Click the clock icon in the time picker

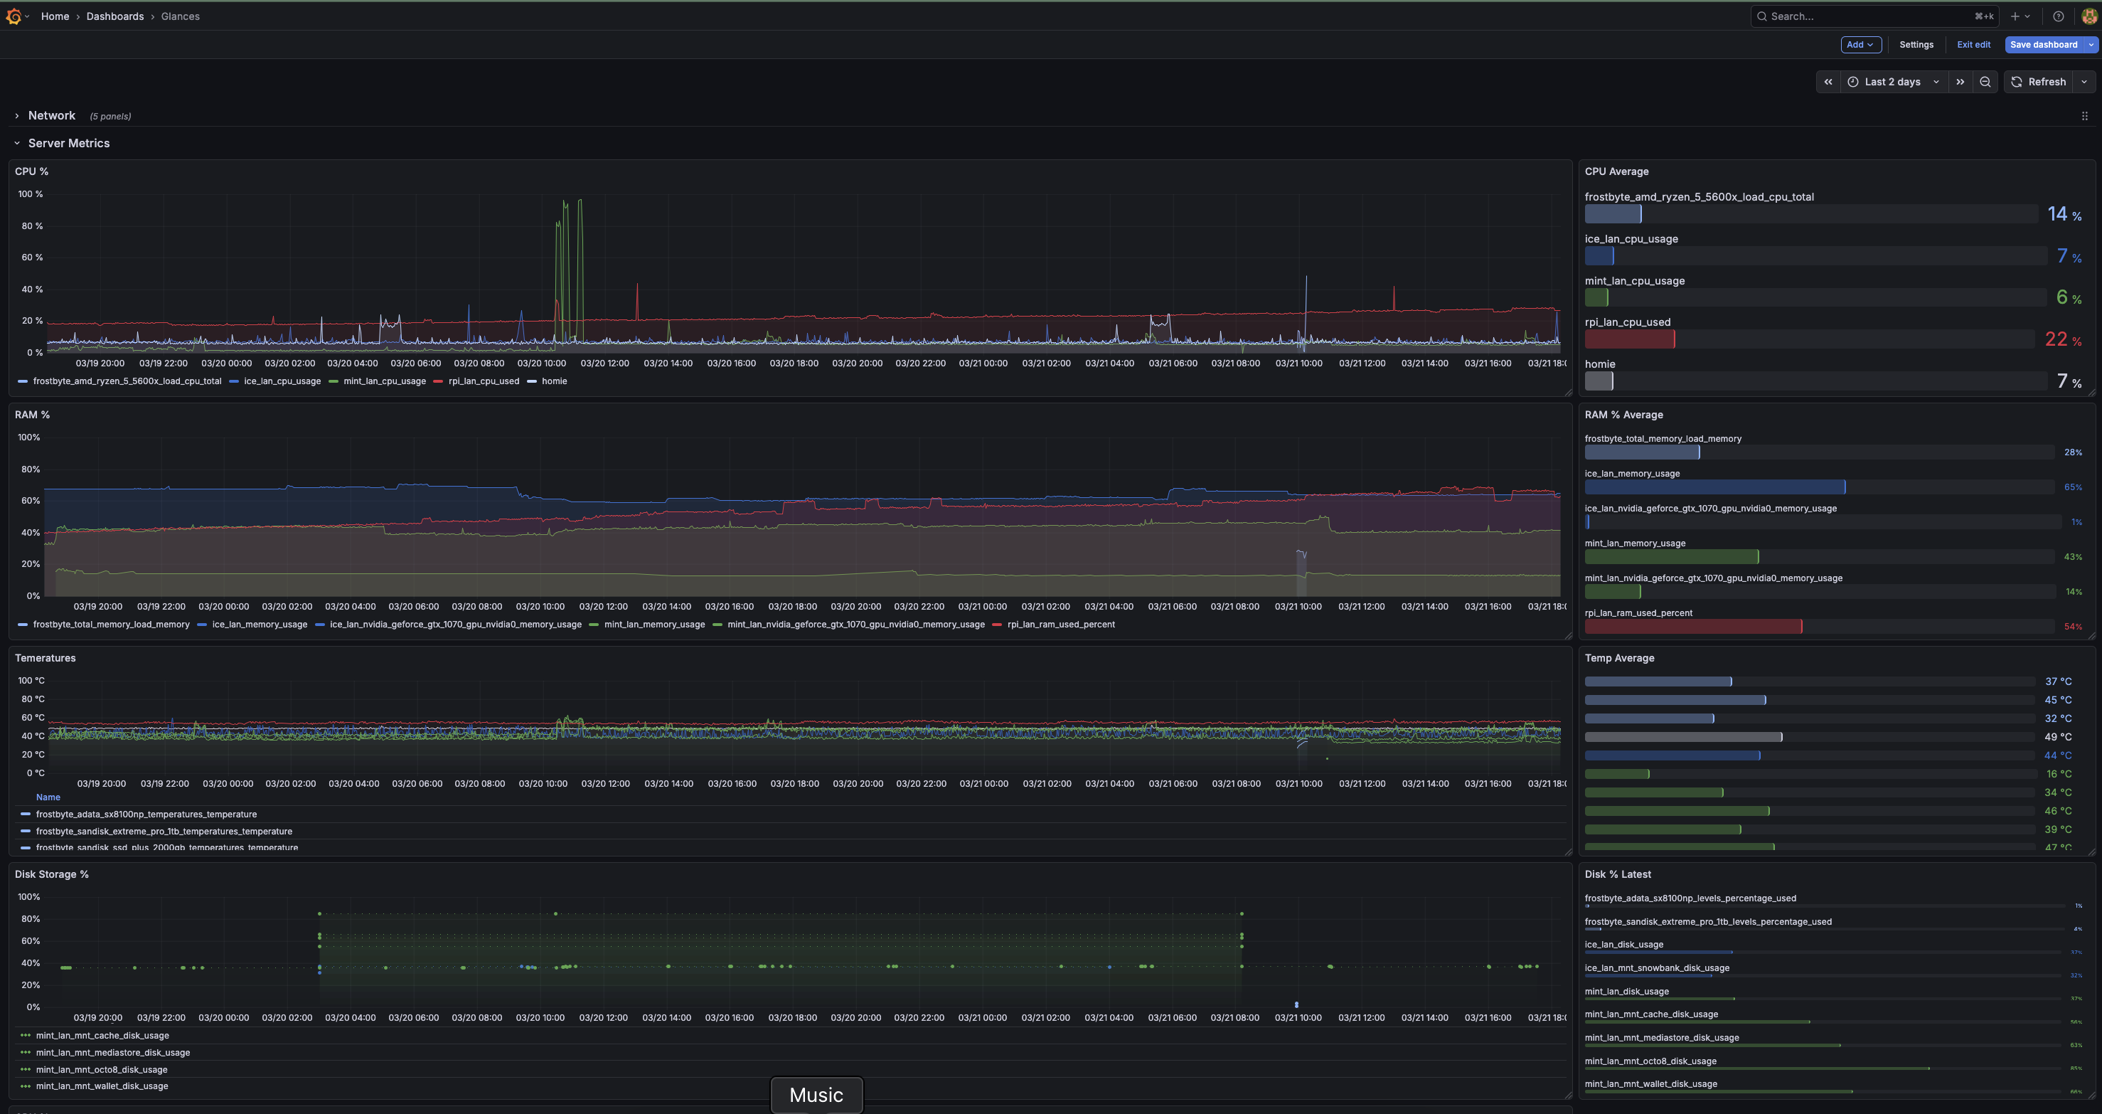pyautogui.click(x=1853, y=82)
